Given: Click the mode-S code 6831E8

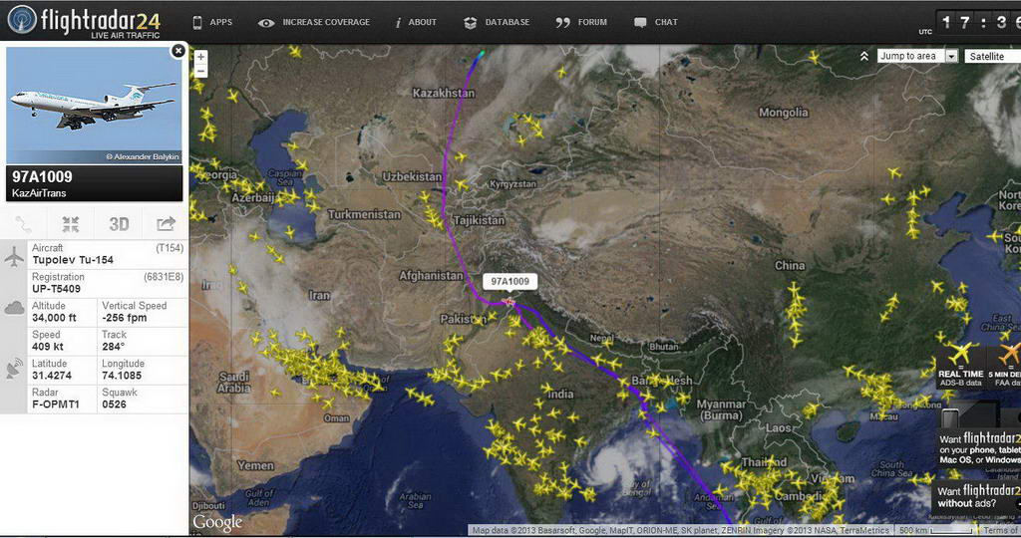Looking at the screenshot, I should point(164,277).
